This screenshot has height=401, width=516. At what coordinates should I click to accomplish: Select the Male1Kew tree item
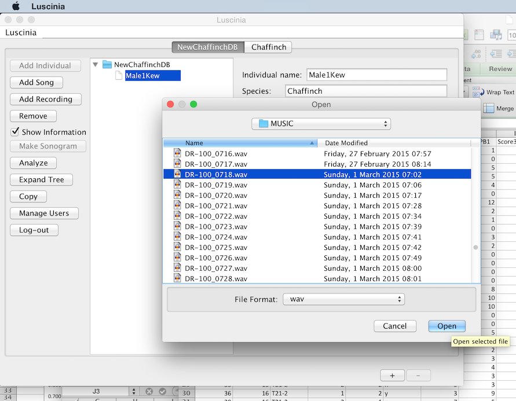pos(153,76)
